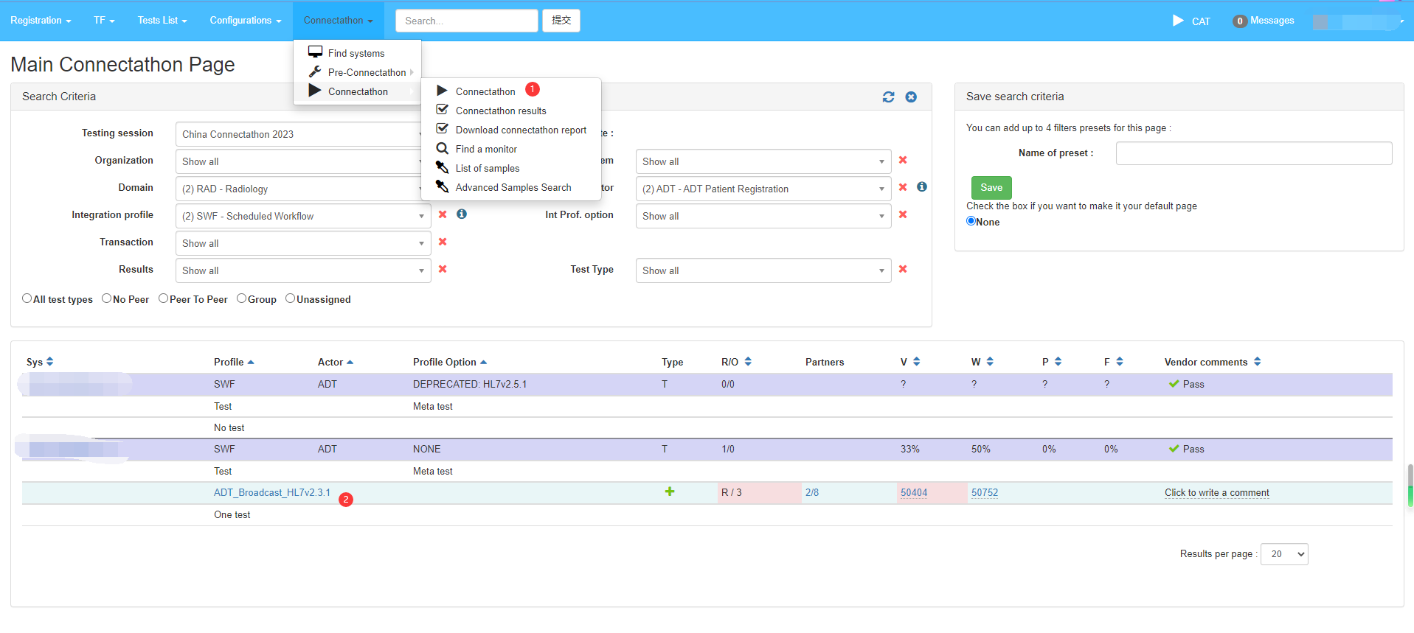The image size is (1414, 633).
Task: Focus Name of preset field
Action: (1254, 153)
